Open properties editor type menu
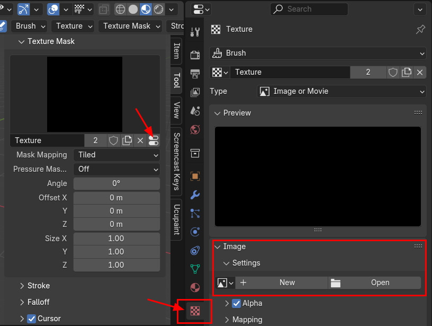432x326 pixels. coord(201,10)
